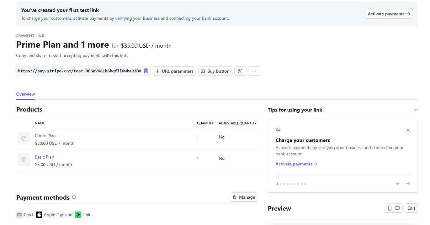
Task: Open the Prime Plan product link
Action: [x=45, y=136]
